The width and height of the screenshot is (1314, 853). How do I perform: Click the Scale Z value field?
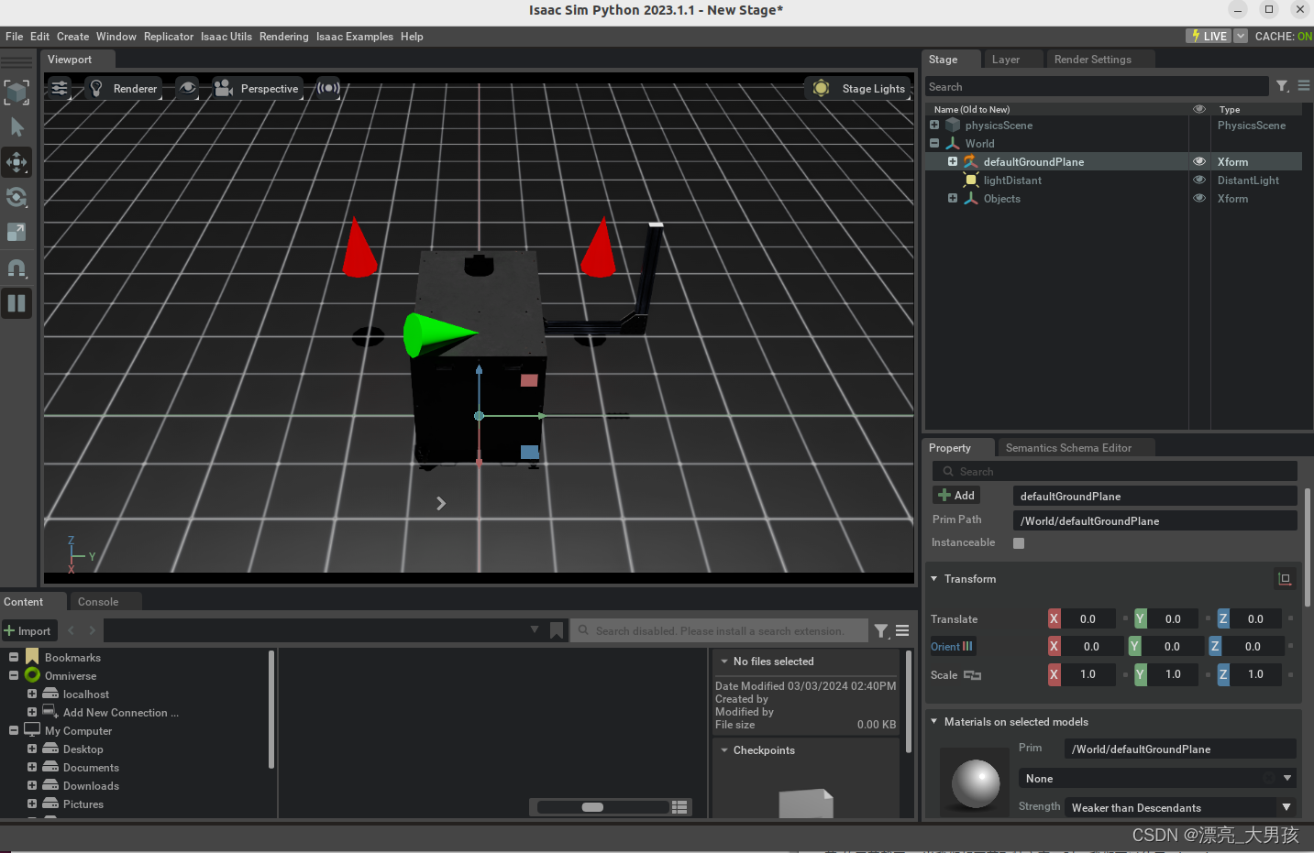point(1255,674)
